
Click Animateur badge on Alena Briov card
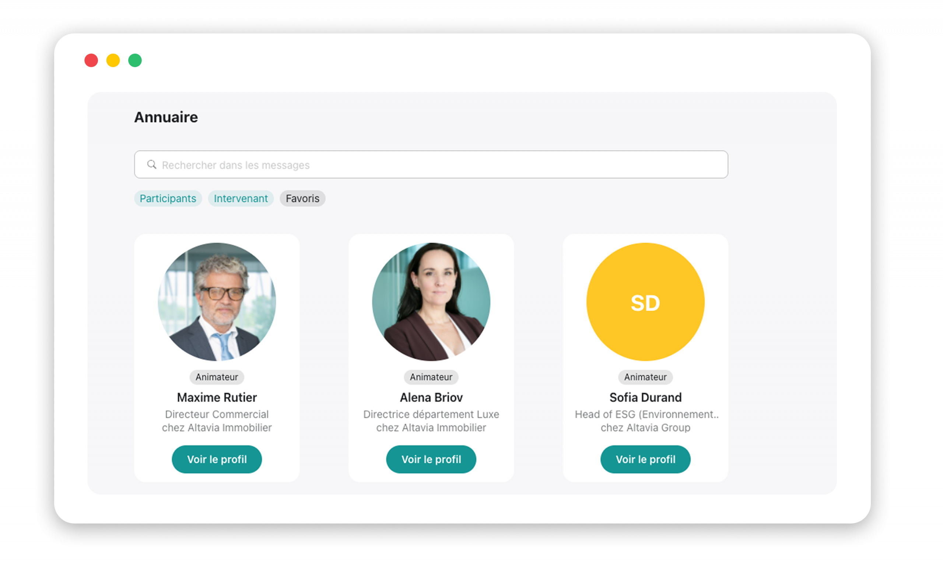[x=431, y=377]
